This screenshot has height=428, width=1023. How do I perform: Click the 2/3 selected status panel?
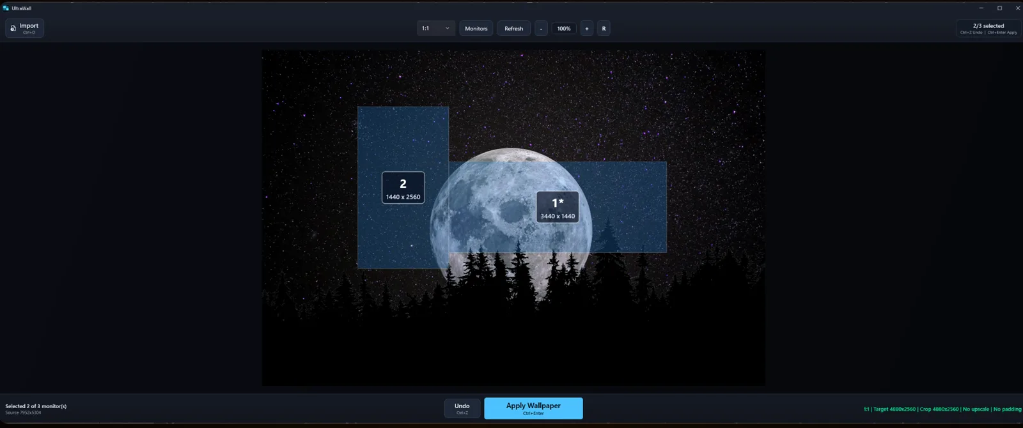988,29
